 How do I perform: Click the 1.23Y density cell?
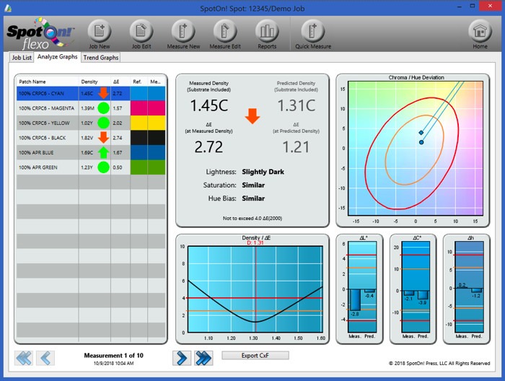[x=87, y=167]
